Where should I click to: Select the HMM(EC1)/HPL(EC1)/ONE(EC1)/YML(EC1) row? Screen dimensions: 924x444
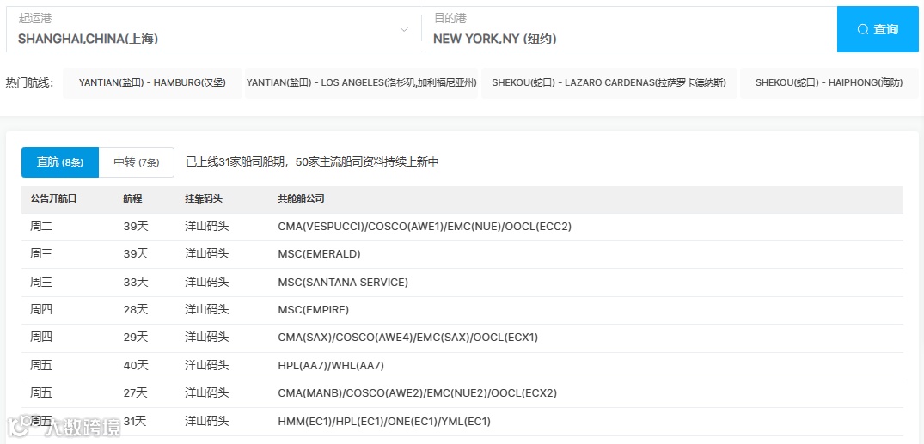click(462, 422)
